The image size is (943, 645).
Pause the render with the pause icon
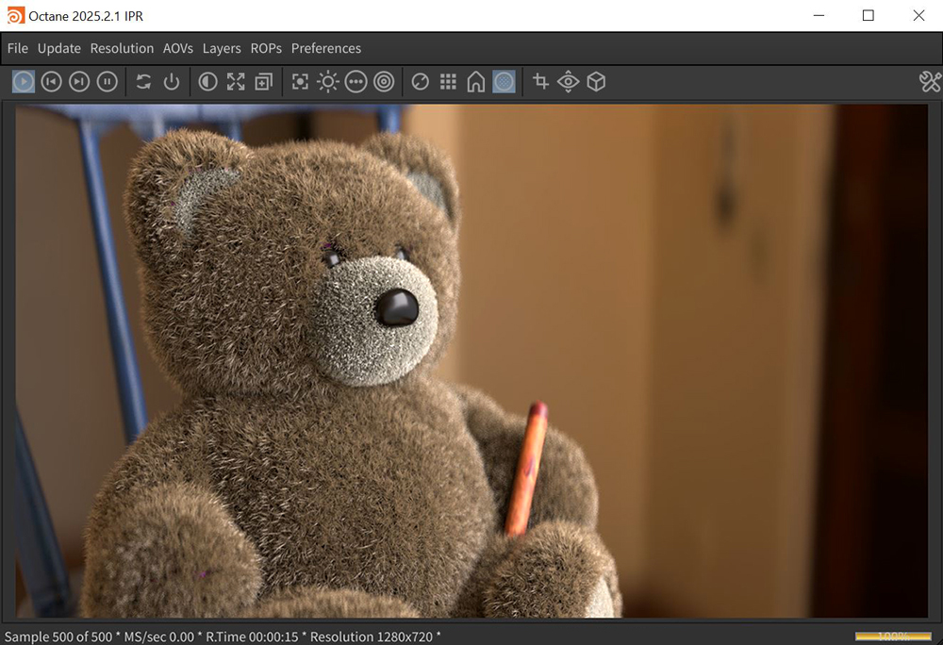pos(108,82)
